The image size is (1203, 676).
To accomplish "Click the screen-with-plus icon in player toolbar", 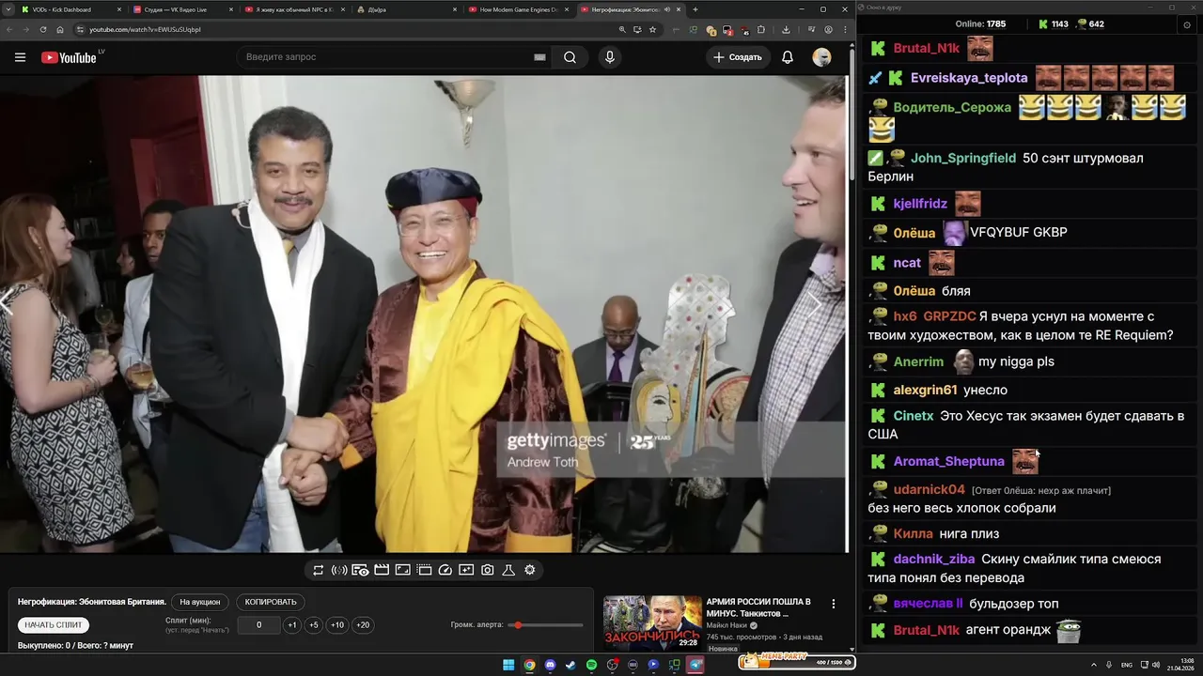I will click(x=466, y=570).
